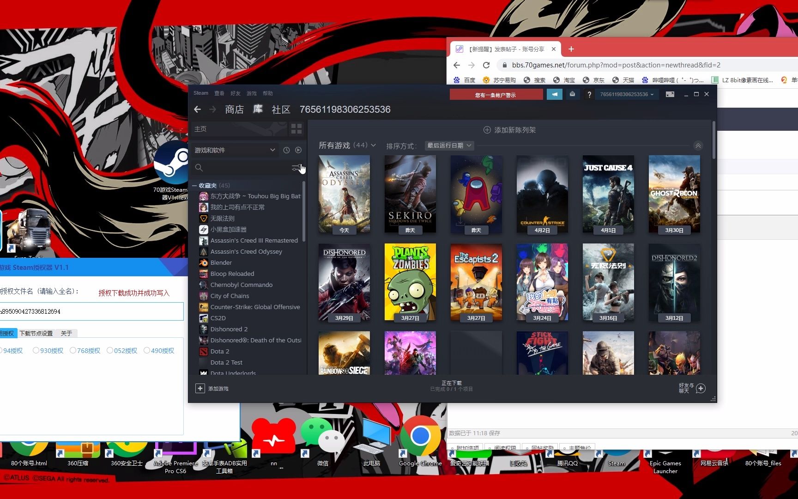
Task: Open 正在下载 status at bottom
Action: (x=452, y=386)
